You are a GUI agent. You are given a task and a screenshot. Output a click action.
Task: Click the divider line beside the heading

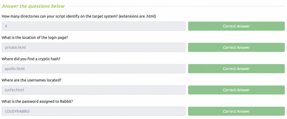[x=176, y=6]
